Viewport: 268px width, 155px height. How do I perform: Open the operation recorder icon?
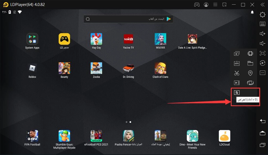(x=263, y=63)
